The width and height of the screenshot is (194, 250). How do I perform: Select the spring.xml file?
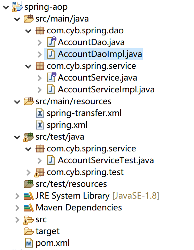(67, 125)
